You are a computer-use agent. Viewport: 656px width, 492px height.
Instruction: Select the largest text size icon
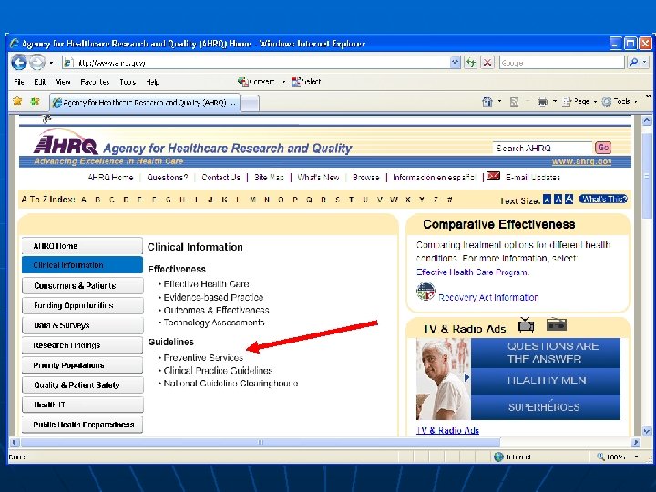(x=569, y=200)
